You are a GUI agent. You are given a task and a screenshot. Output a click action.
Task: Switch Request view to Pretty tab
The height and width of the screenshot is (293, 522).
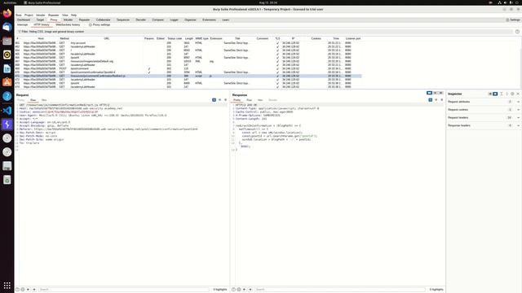21,100
